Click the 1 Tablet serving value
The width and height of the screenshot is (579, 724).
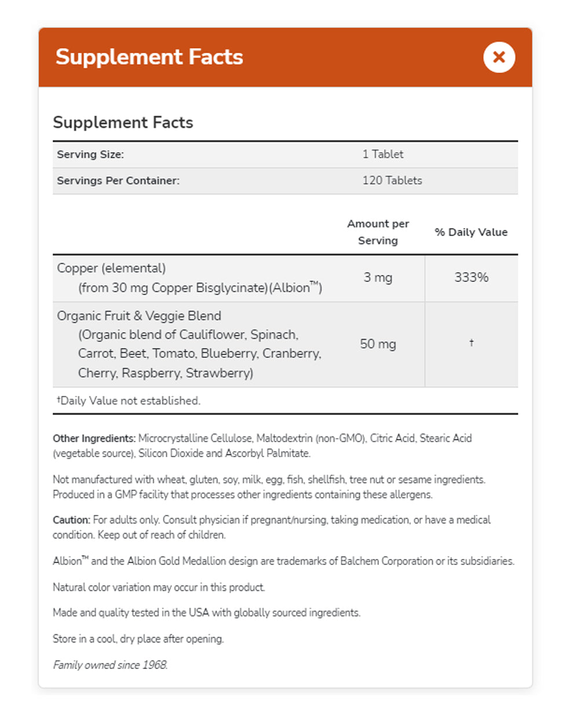pyautogui.click(x=383, y=155)
